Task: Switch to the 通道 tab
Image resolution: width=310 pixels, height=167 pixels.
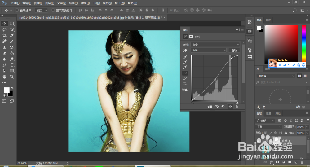Action: point(268,113)
